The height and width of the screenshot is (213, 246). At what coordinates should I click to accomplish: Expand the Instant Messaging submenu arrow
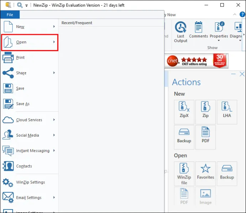pos(54,150)
